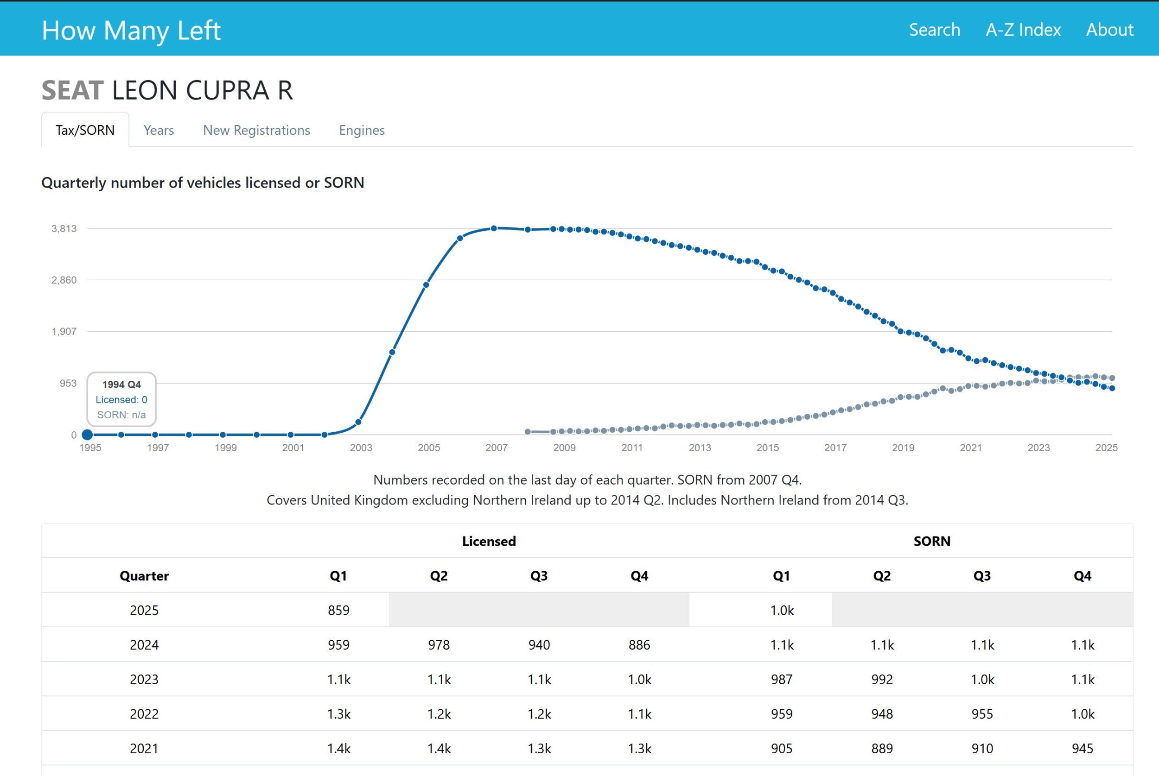Click the 2023 Q1 SORN value 987

[781, 680]
